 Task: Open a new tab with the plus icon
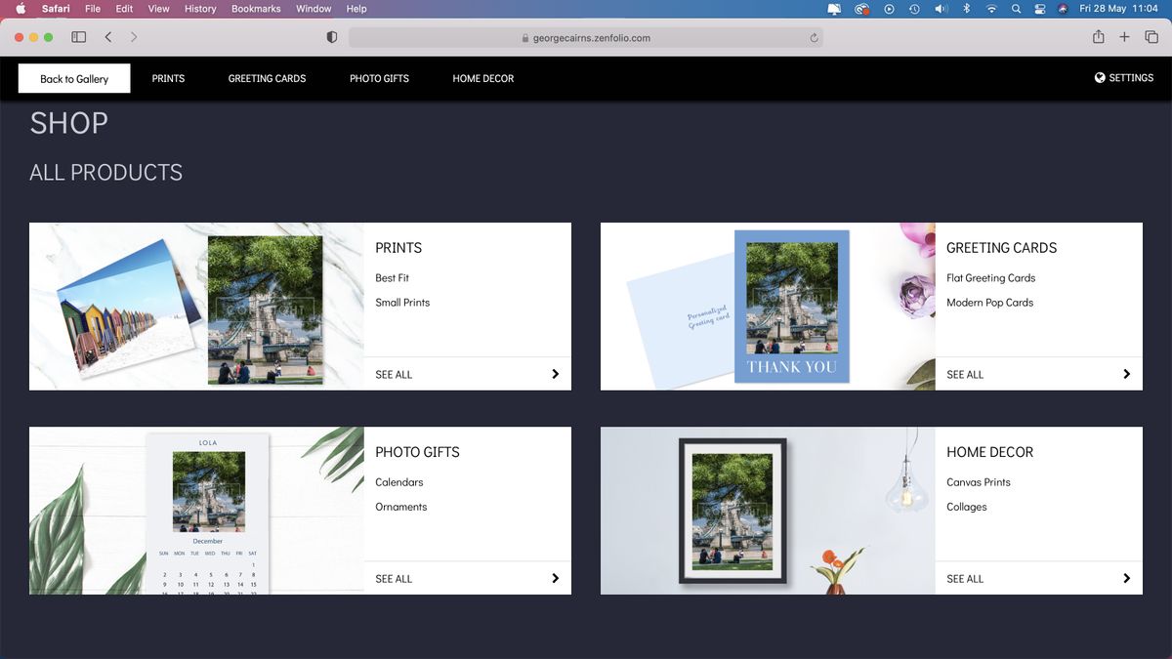point(1124,36)
